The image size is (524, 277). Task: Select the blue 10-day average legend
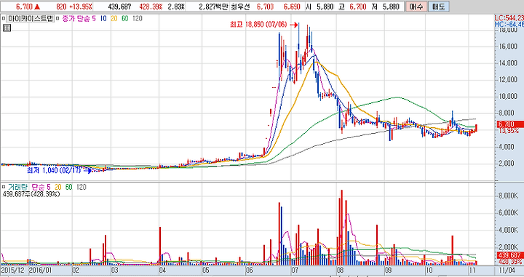tap(103, 19)
